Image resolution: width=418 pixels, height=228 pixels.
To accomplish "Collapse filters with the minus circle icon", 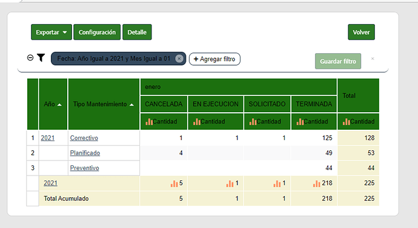I will pyautogui.click(x=30, y=57).
